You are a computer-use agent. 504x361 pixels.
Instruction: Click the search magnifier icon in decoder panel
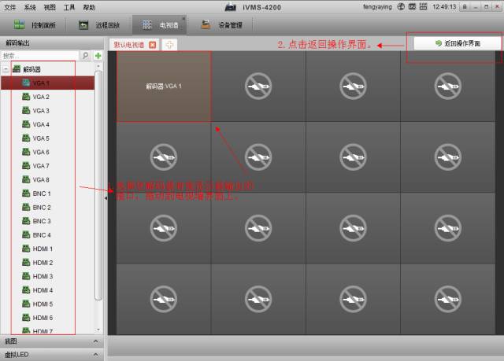[85, 57]
